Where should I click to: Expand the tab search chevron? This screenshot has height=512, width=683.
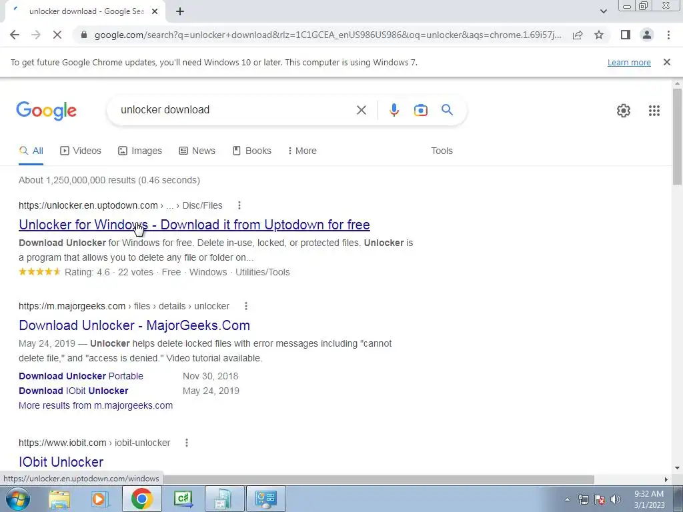[603, 12]
